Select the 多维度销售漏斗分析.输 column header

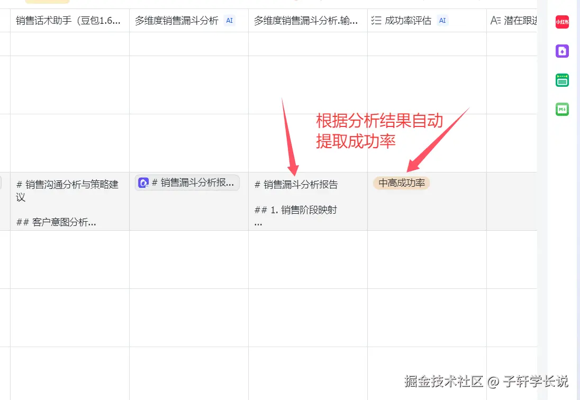coord(308,21)
